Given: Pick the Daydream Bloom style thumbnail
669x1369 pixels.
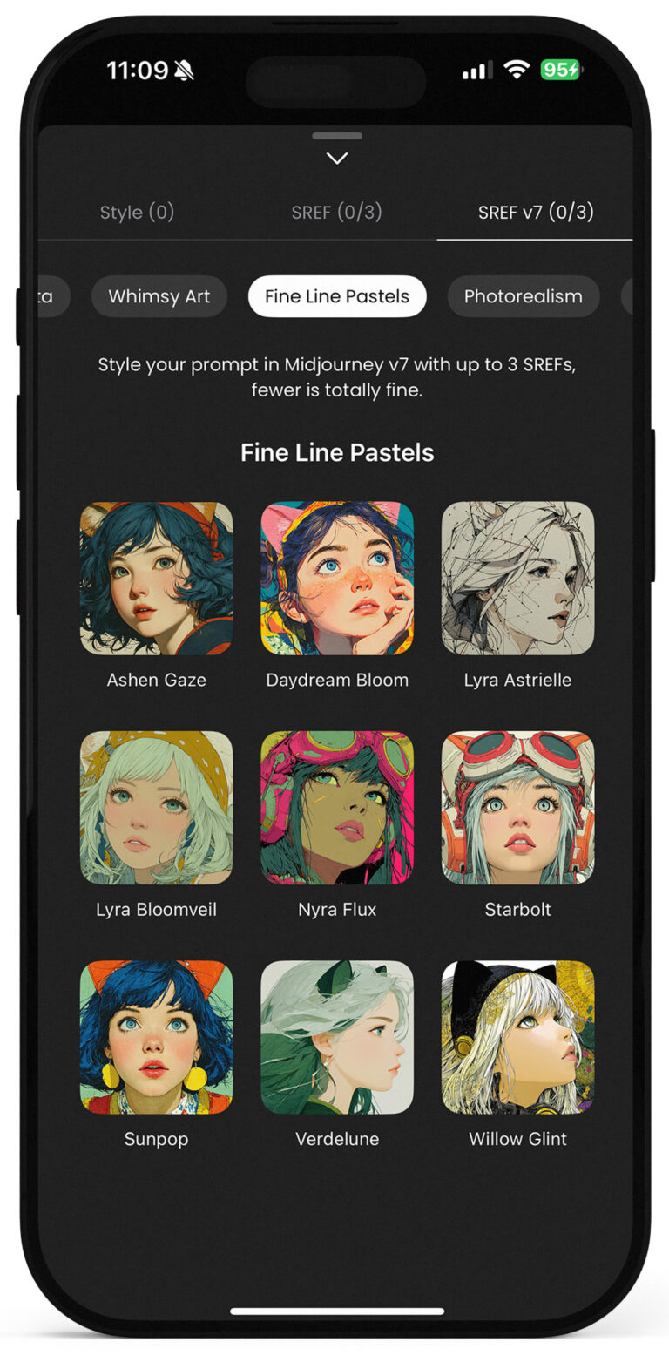Looking at the screenshot, I should (x=337, y=578).
